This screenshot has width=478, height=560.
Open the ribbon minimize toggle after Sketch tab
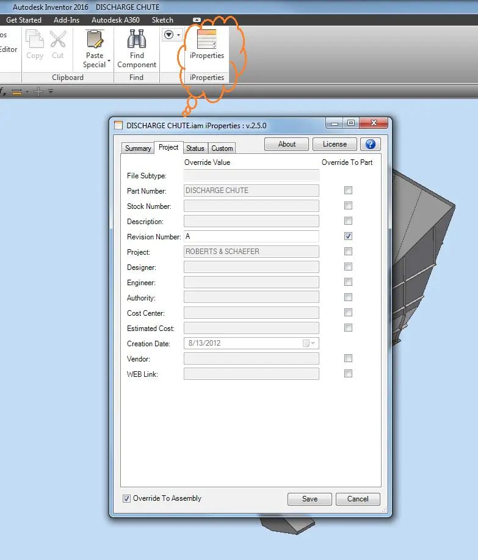tap(197, 20)
